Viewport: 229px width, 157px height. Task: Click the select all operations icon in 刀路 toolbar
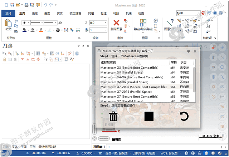[x=5, y=54]
